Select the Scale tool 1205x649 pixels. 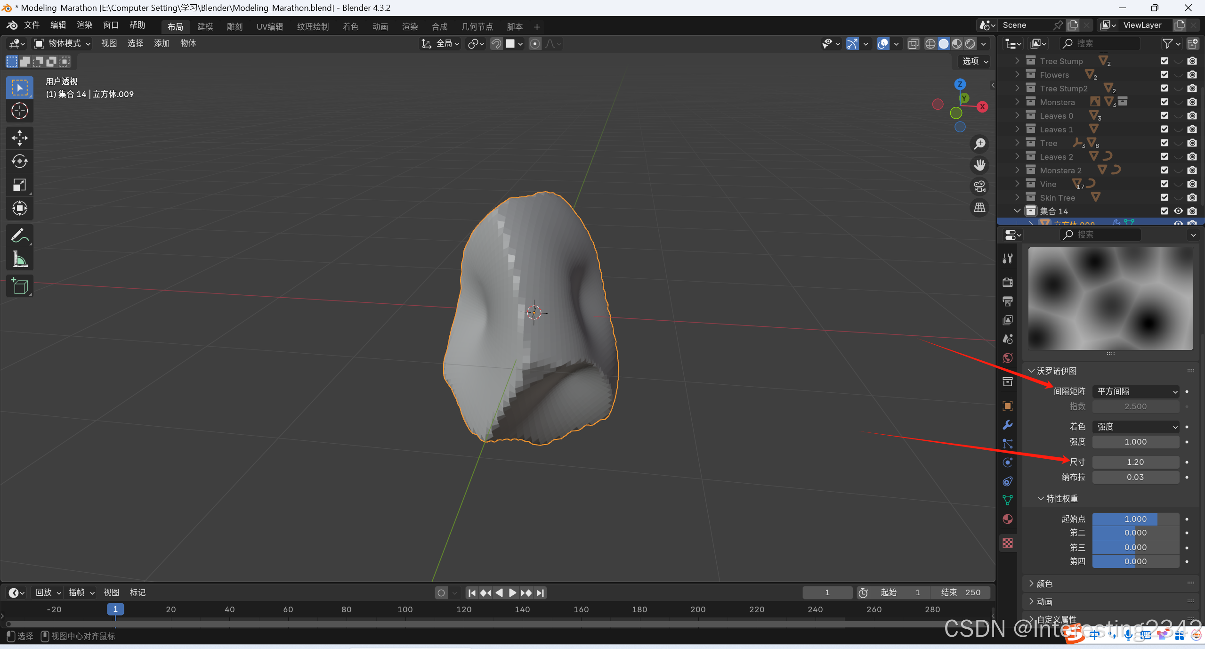point(19,185)
